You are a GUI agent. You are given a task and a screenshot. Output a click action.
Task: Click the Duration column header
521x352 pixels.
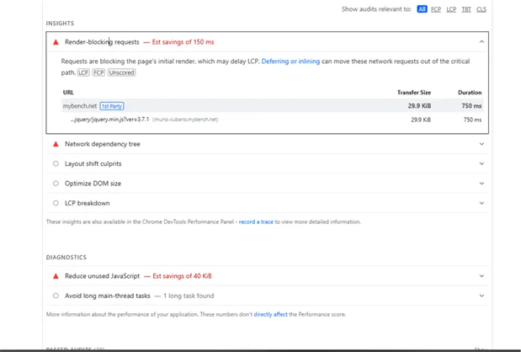click(470, 93)
